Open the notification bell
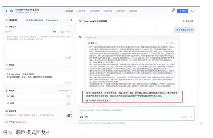Image resolution: width=213 pixels, height=138 pixels. tap(173, 11)
